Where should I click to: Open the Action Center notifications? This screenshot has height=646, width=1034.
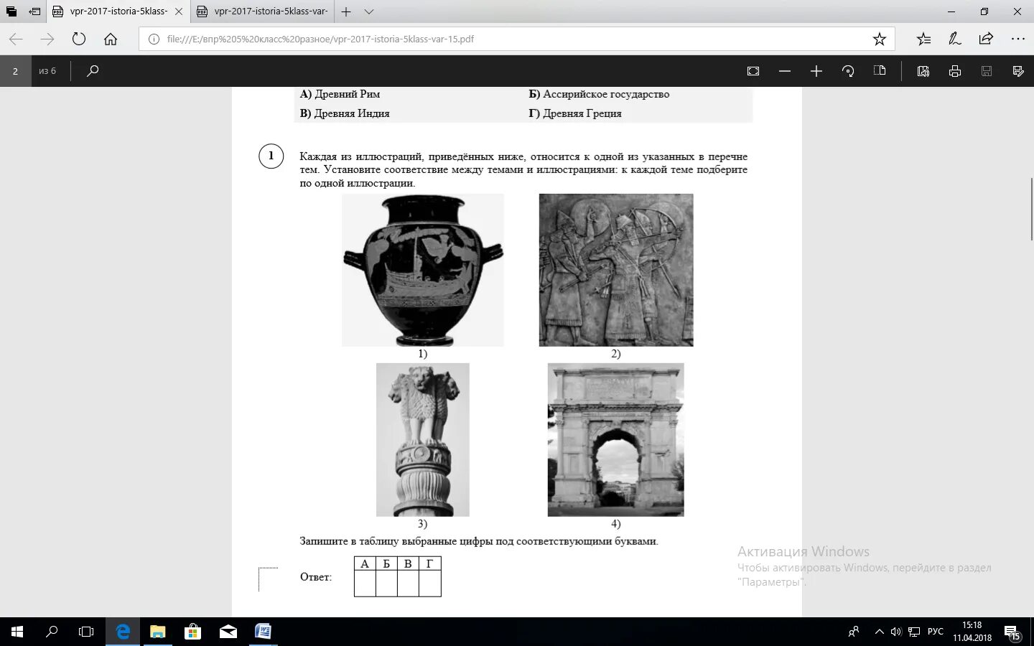click(x=1014, y=633)
